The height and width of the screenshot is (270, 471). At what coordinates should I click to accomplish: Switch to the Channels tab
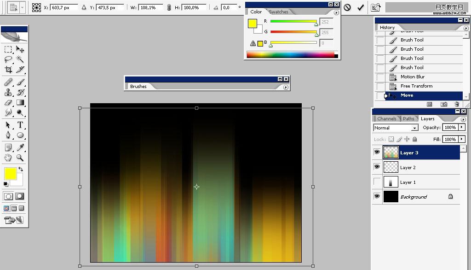tap(386, 118)
